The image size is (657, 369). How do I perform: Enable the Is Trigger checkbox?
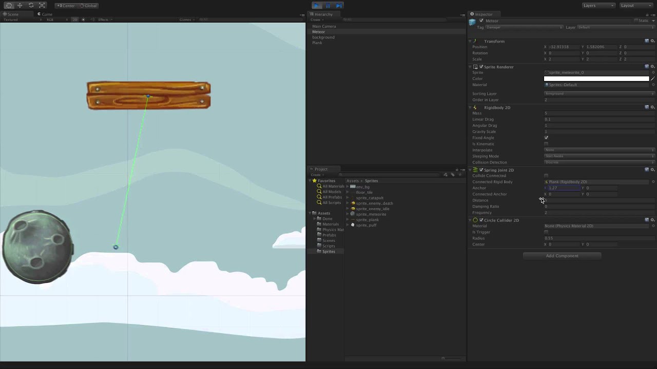(x=546, y=232)
